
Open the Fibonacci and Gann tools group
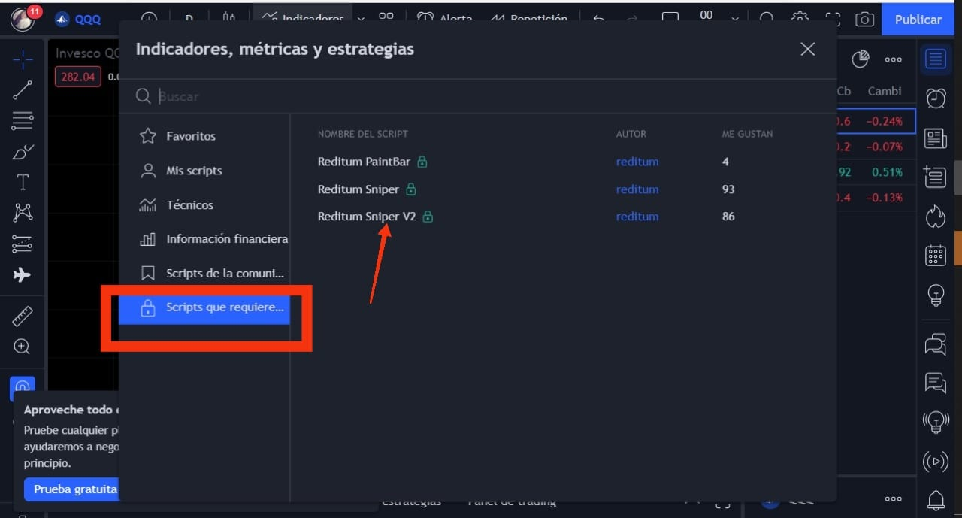(x=23, y=121)
